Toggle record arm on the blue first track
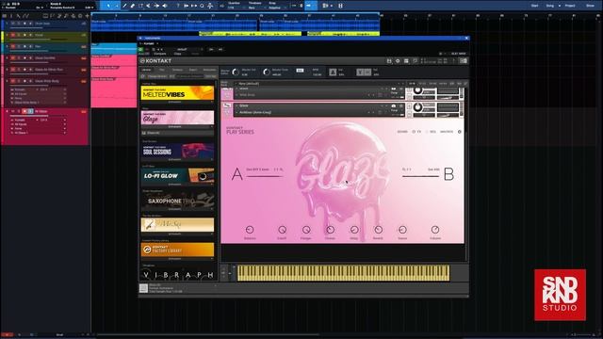The height and width of the screenshot is (339, 603). pos(24,24)
